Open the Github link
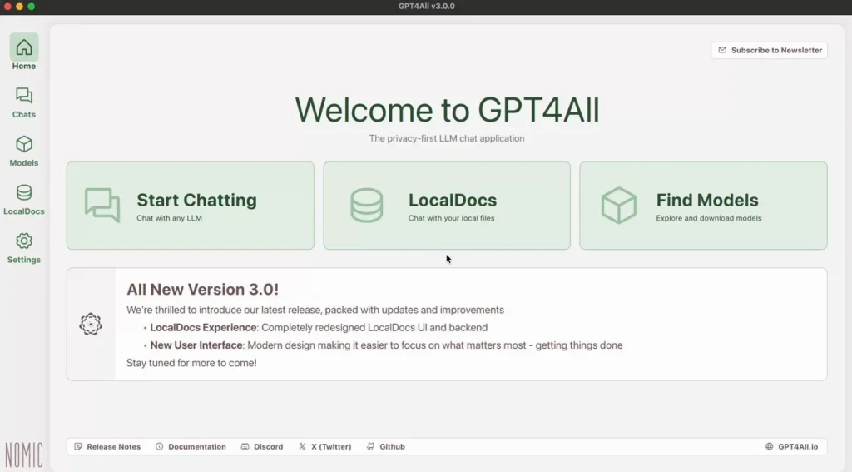 386,447
